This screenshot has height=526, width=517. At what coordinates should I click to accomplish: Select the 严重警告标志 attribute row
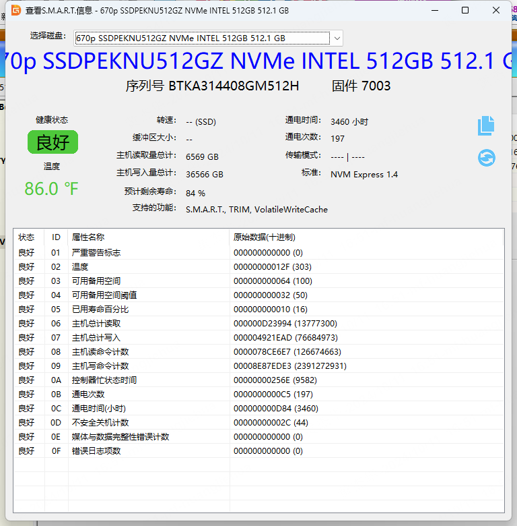pos(258,253)
